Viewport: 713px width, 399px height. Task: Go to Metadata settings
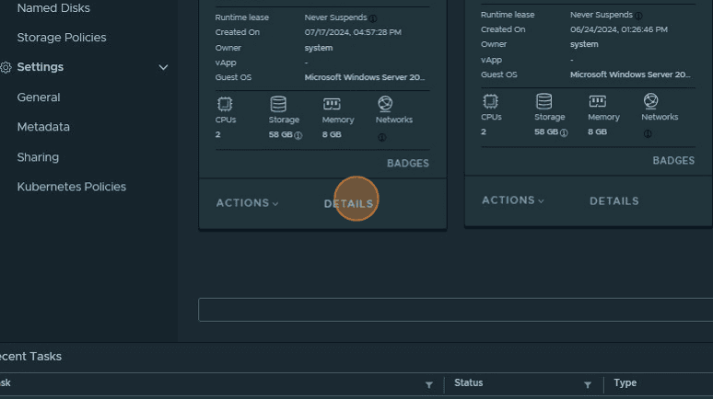click(x=43, y=127)
